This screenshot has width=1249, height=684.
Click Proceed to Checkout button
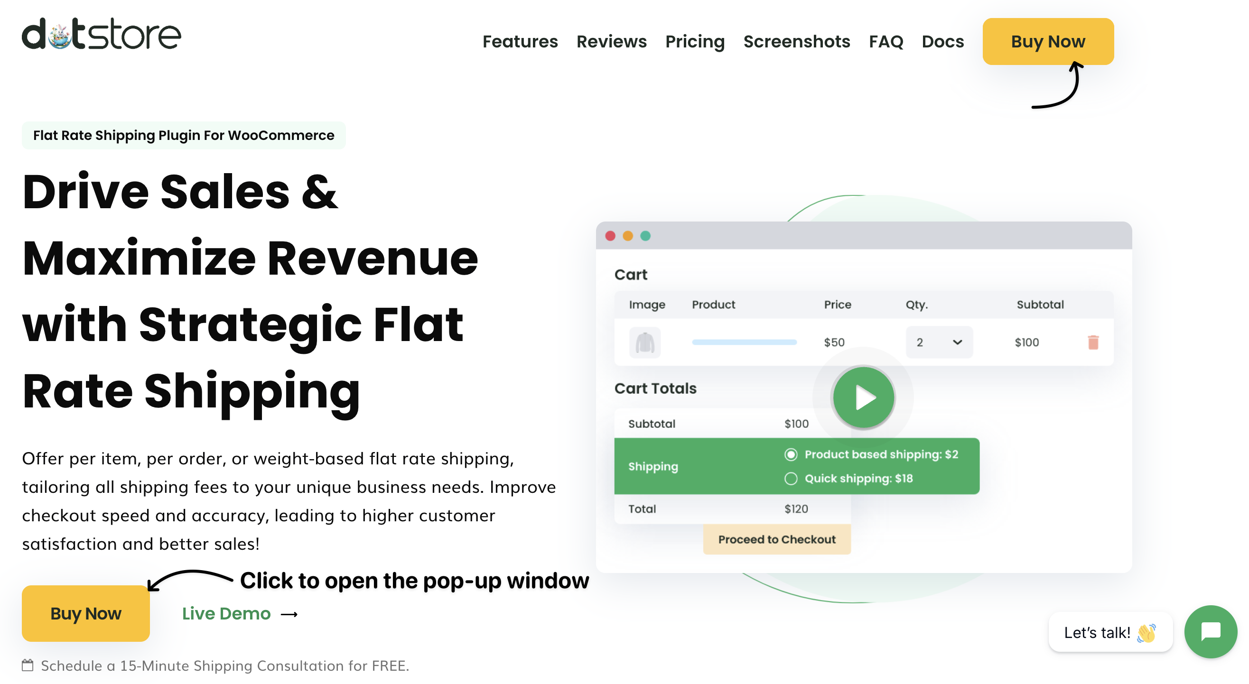tap(777, 539)
